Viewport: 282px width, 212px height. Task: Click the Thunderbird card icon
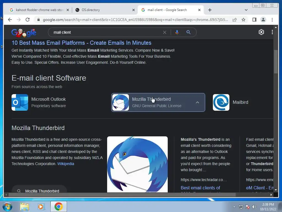click(121, 102)
